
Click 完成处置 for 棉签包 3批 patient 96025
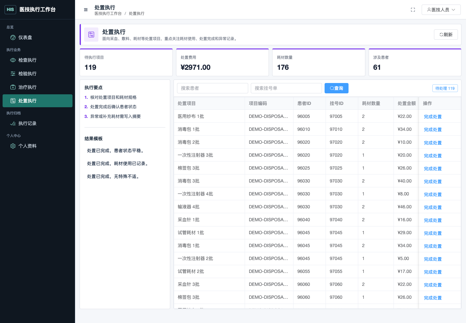click(433, 168)
